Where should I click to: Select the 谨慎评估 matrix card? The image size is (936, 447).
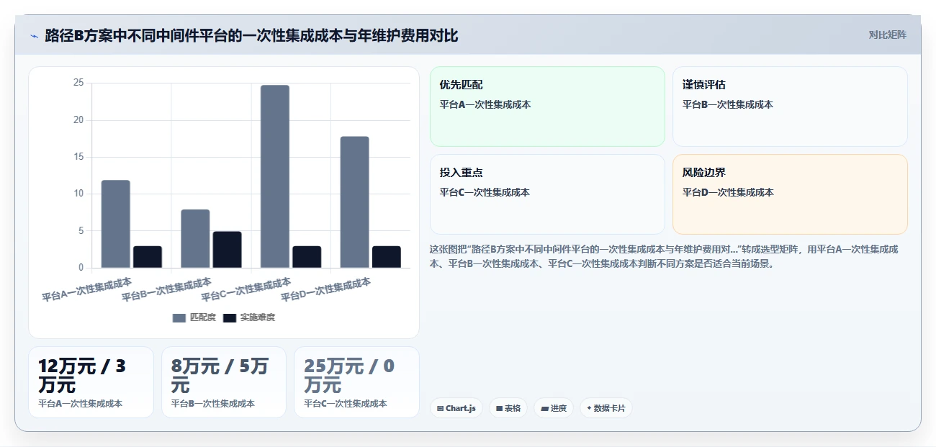[x=790, y=107]
